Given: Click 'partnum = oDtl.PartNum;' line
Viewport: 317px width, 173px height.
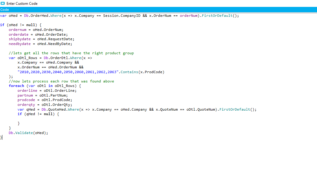Looking at the screenshot, I should (x=43, y=95).
